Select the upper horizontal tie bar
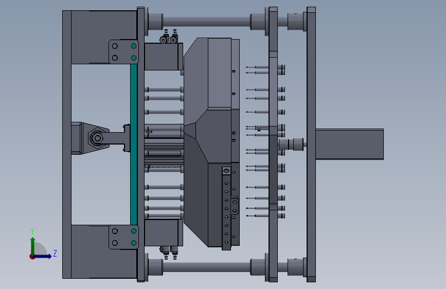 pos(206,22)
